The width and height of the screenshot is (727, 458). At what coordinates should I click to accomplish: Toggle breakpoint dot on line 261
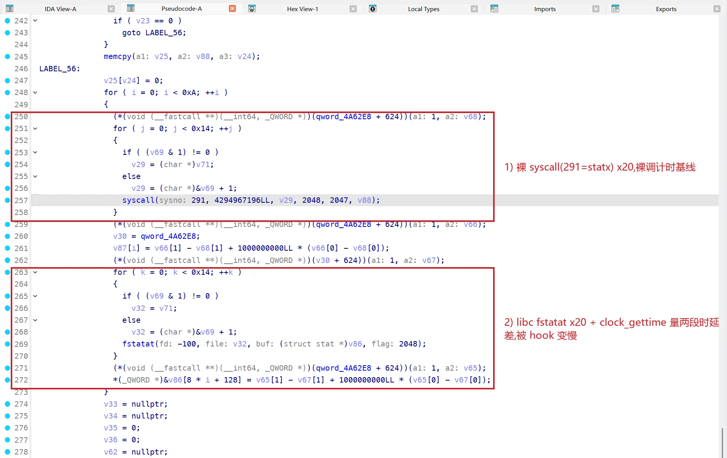pos(7,248)
